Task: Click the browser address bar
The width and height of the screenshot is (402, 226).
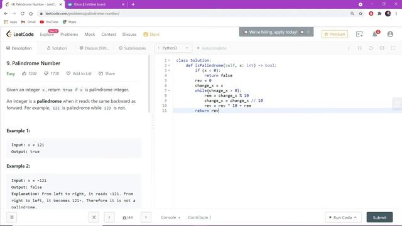Action: pos(192,14)
